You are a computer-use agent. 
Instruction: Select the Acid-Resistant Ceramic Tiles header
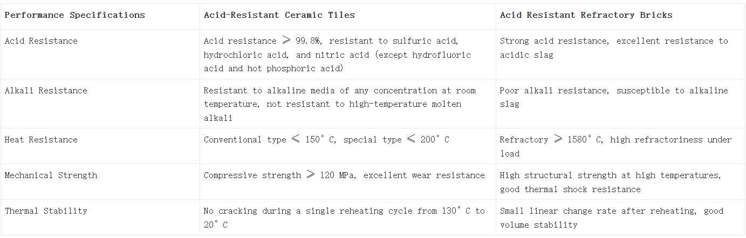coord(279,15)
